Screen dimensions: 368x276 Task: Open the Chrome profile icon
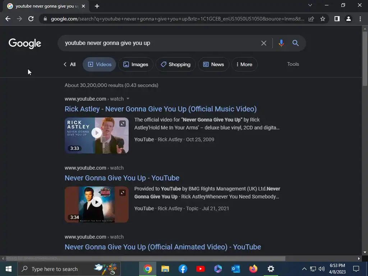349,19
